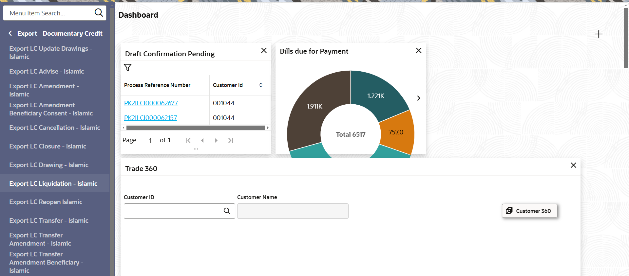Close the Bills due for Payment widget
Viewport: 629px width, 276px height.
tap(418, 50)
